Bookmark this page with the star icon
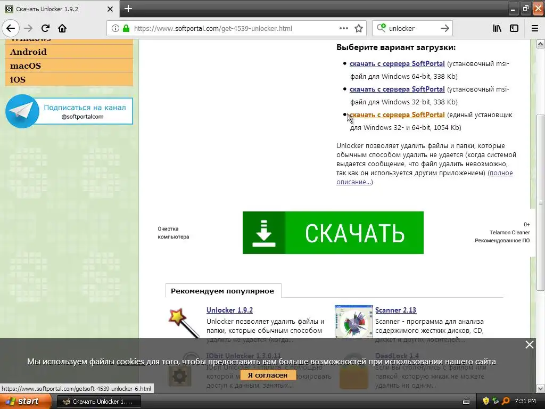Image resolution: width=545 pixels, height=409 pixels. pos(359,29)
